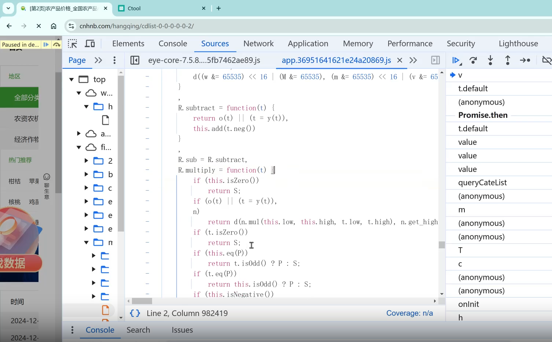This screenshot has width=552, height=342.
Task: Expand the 'a...' cloud domain node
Action: click(79, 134)
